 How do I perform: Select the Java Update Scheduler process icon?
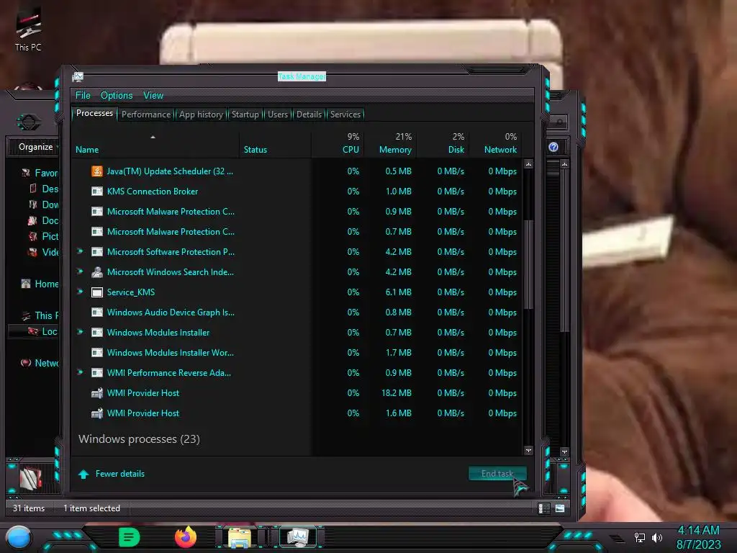point(97,171)
